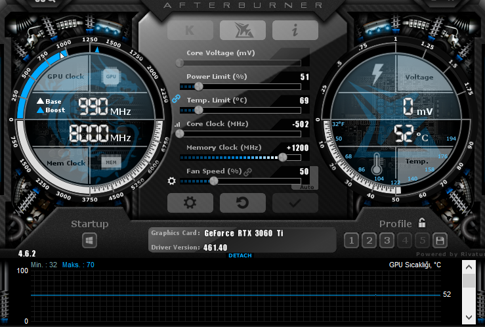The height and width of the screenshot is (327, 485).
Task: Adjust the Core Voltage slider handle
Action: point(180,63)
